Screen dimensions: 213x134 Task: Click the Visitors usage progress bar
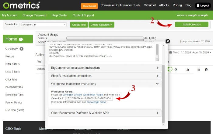point(105,38)
